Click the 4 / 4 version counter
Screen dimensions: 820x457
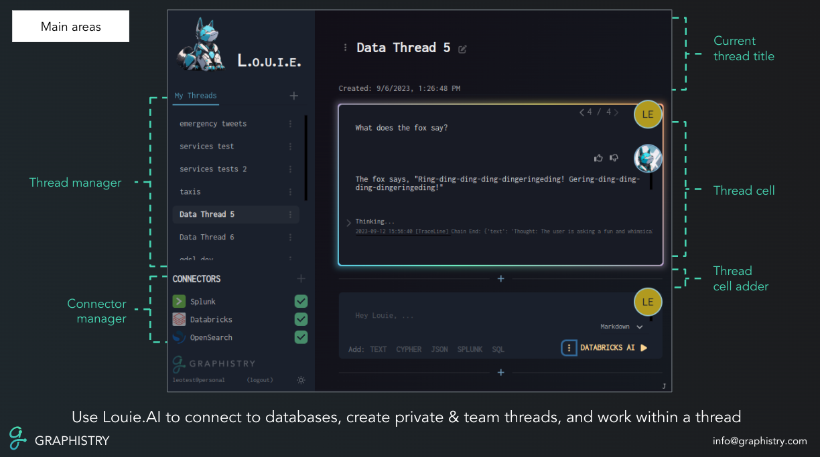tap(599, 112)
